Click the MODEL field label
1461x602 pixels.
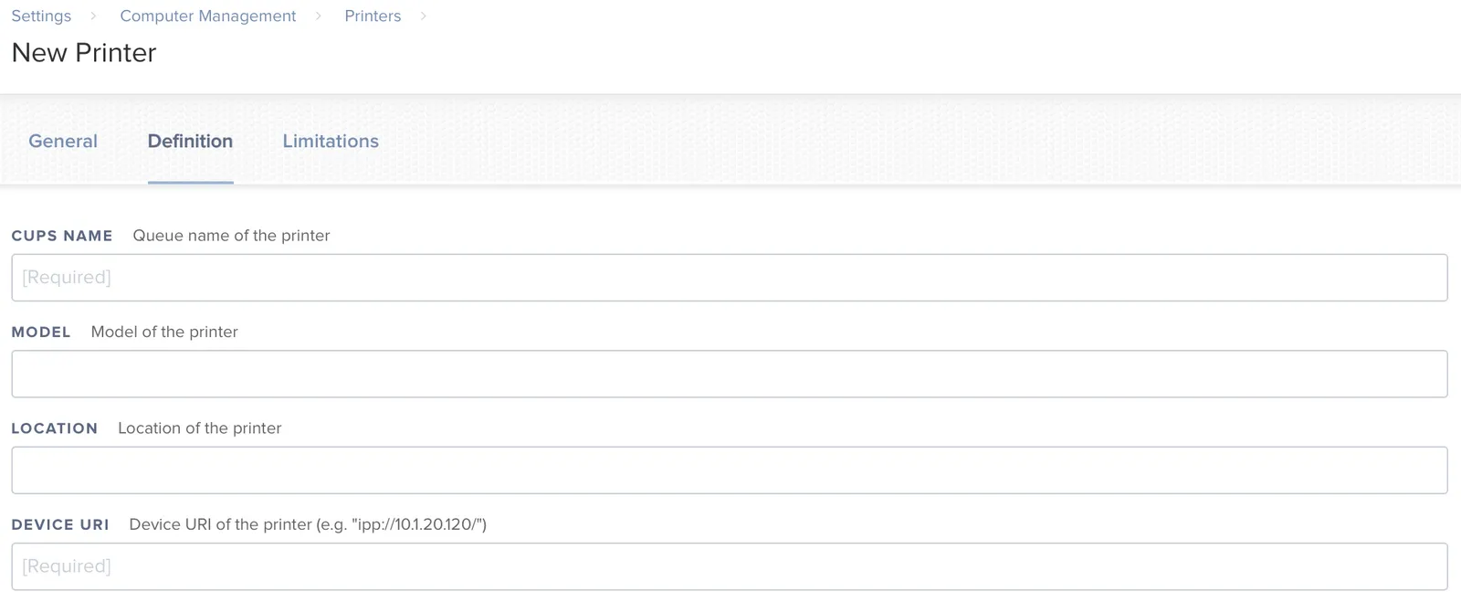tap(41, 332)
